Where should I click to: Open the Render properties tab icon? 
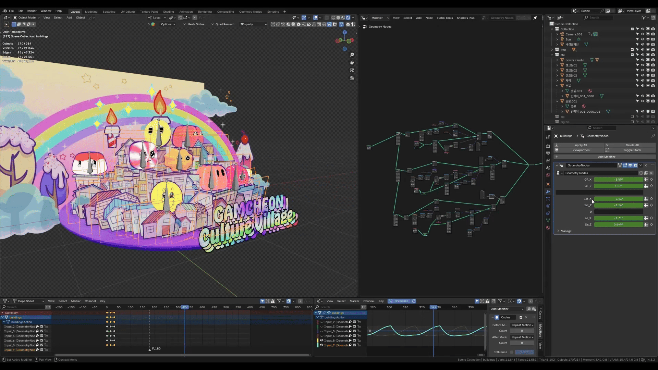click(548, 146)
